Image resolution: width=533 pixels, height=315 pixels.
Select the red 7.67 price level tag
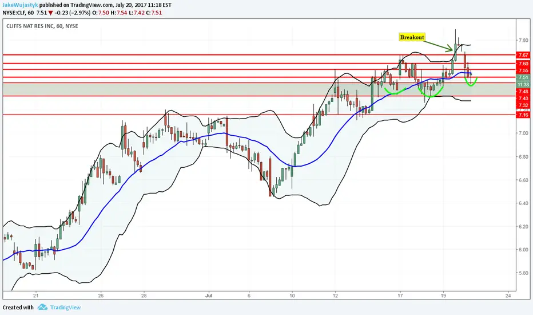point(523,55)
